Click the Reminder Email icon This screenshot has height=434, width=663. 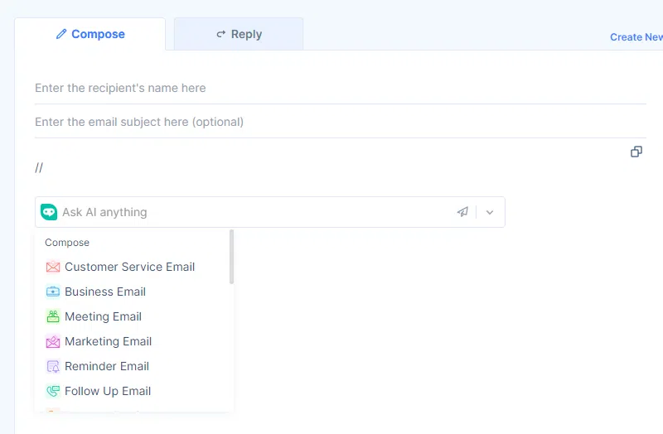pyautogui.click(x=53, y=366)
